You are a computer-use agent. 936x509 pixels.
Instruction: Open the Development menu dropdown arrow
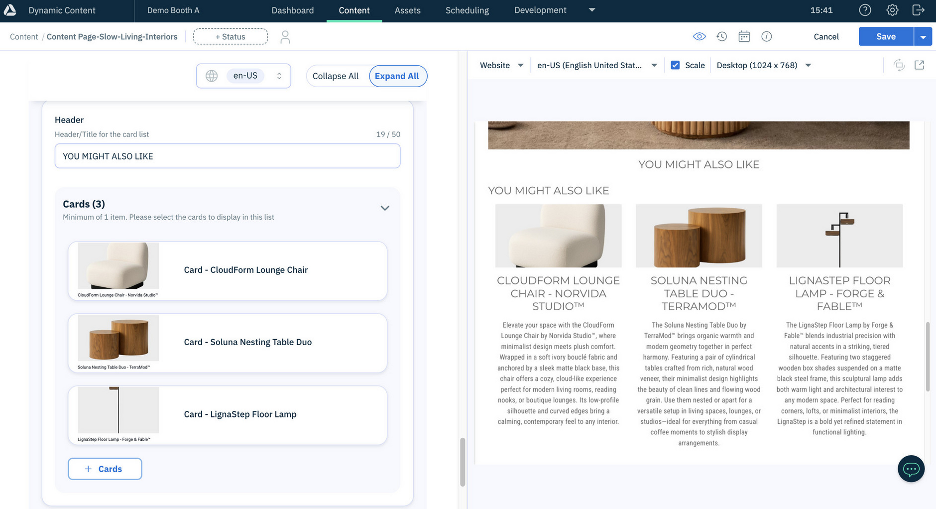click(x=592, y=10)
